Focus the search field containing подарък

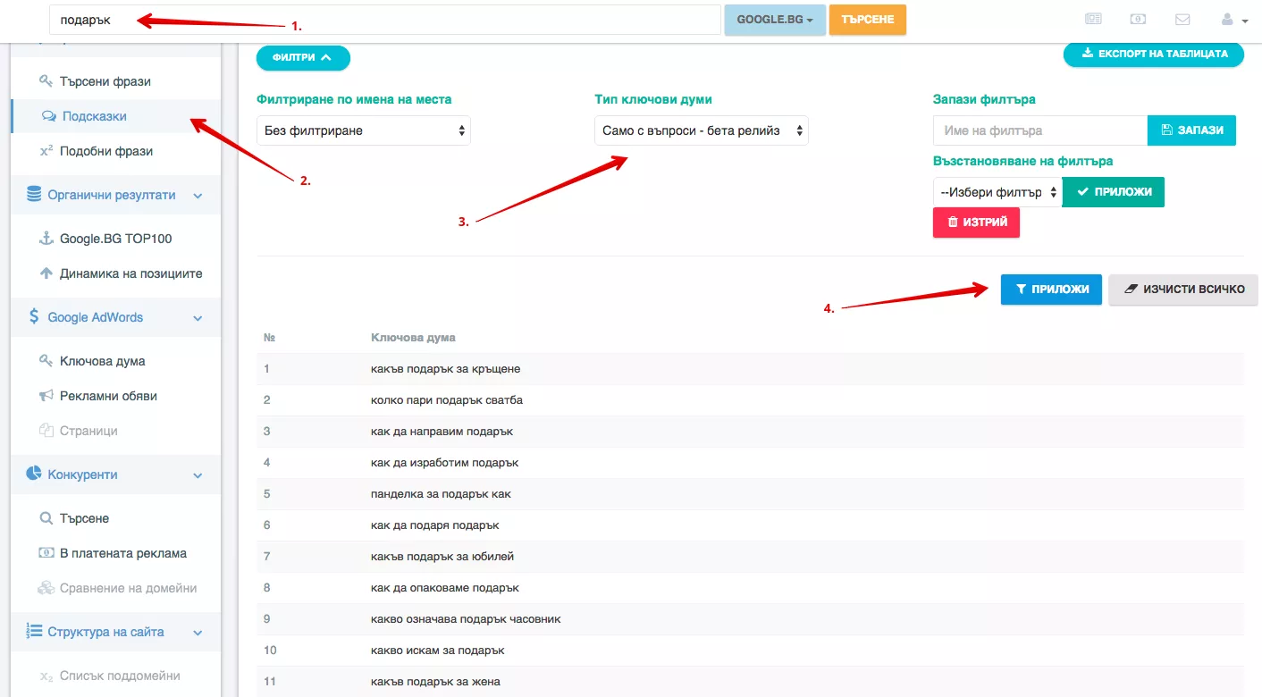(x=385, y=20)
